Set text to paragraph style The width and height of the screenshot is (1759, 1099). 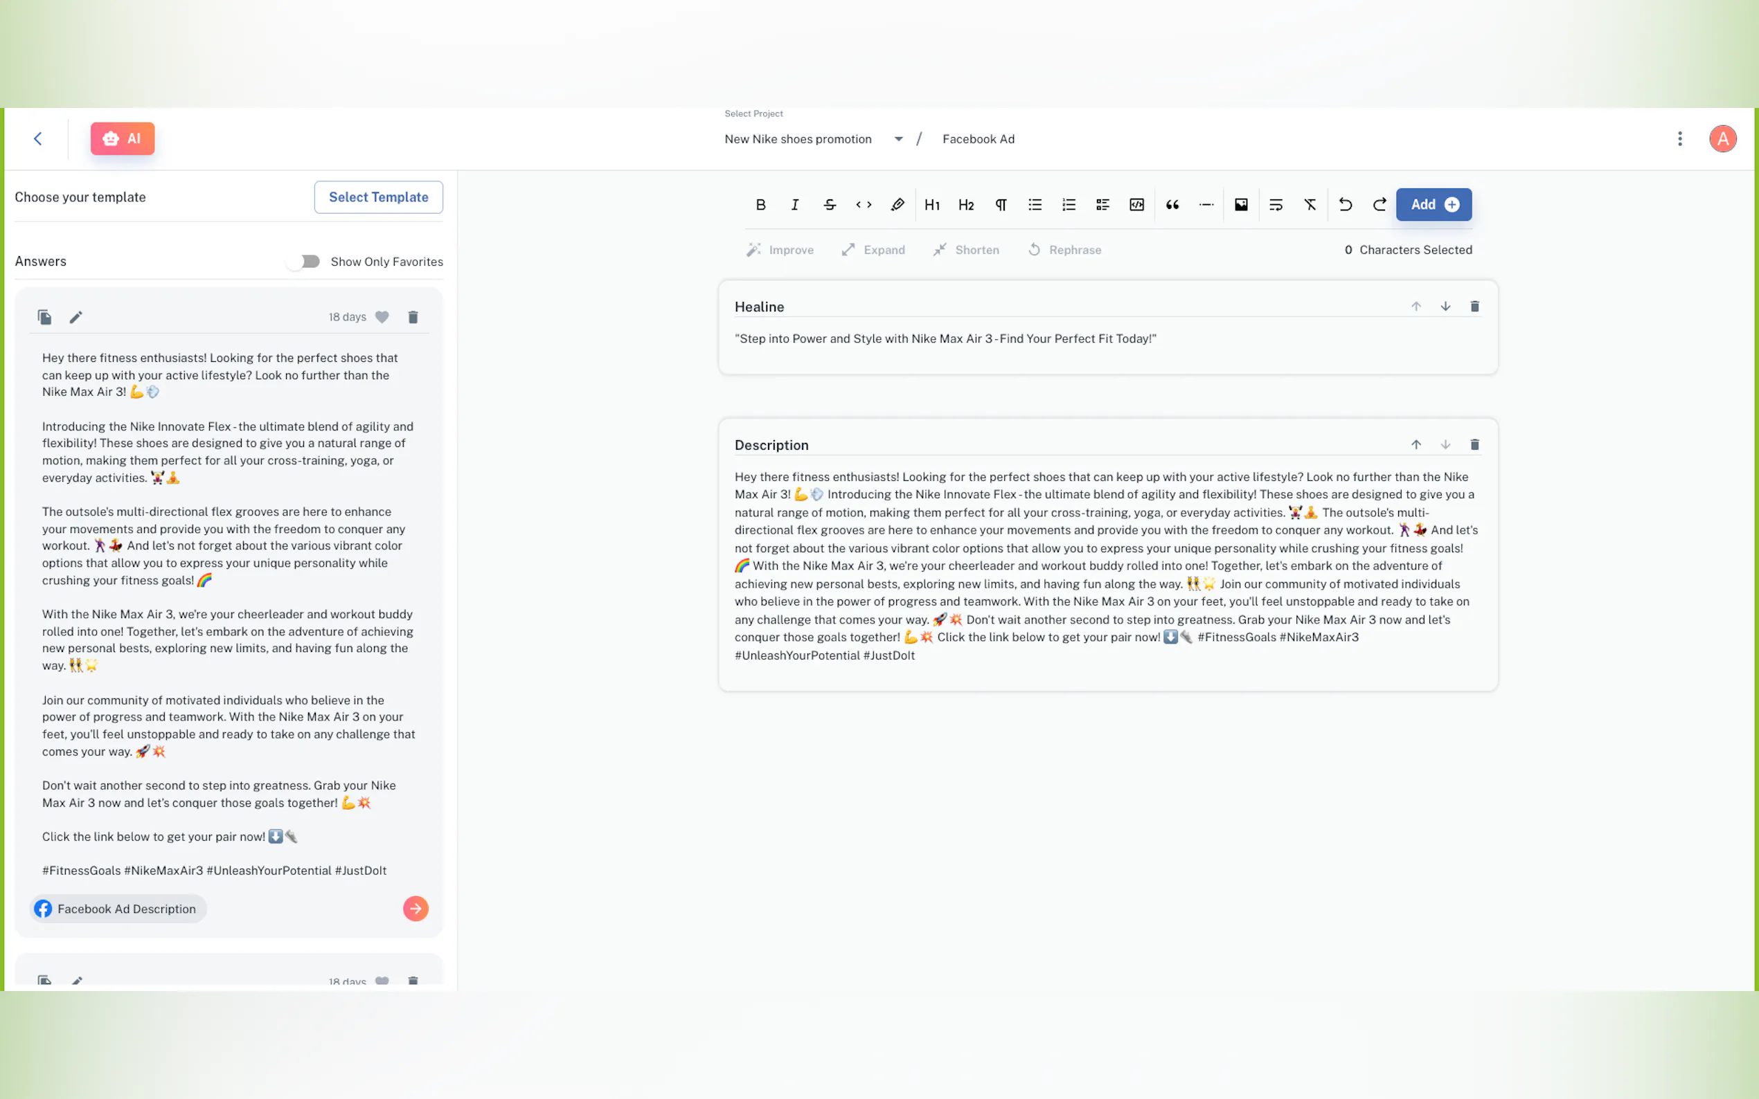[x=1001, y=205]
